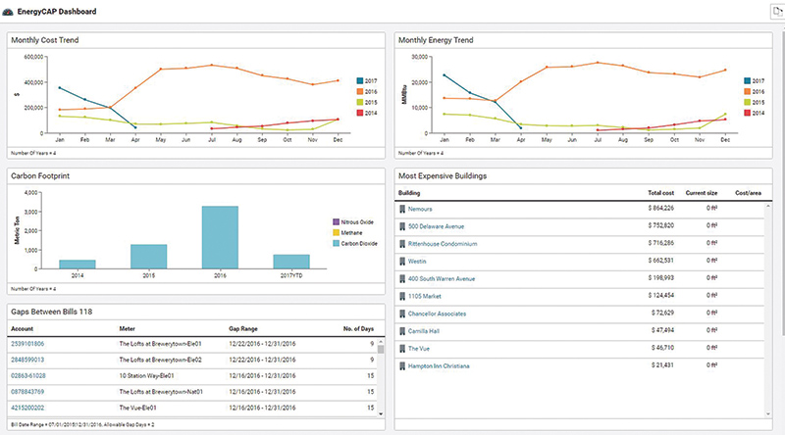Toggle 2015 series in Monthly Cost Trend legend
Image resolution: width=785 pixels, height=435 pixels.
[x=367, y=103]
